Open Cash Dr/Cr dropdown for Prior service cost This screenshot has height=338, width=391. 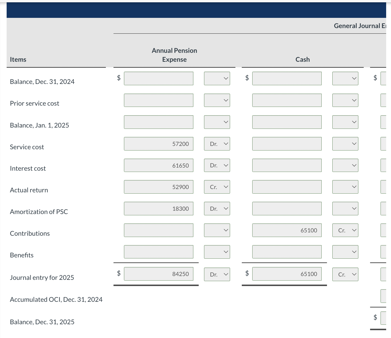pyautogui.click(x=345, y=100)
